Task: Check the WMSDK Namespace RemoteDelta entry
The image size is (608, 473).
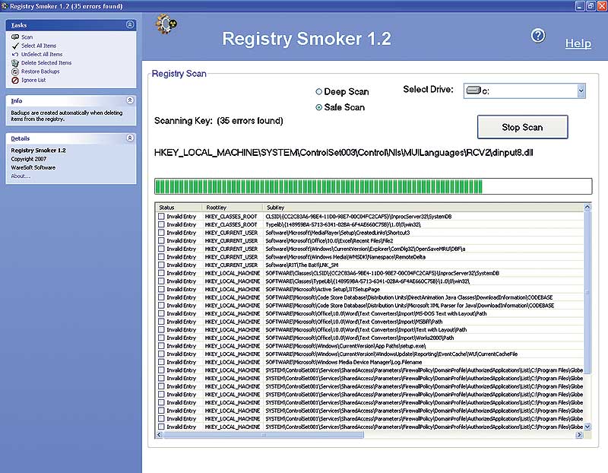Action: coord(161,257)
